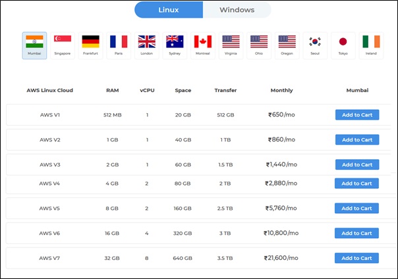Choose the Singapore flag location
Image resolution: width=398 pixels, height=279 pixels.
63,45
